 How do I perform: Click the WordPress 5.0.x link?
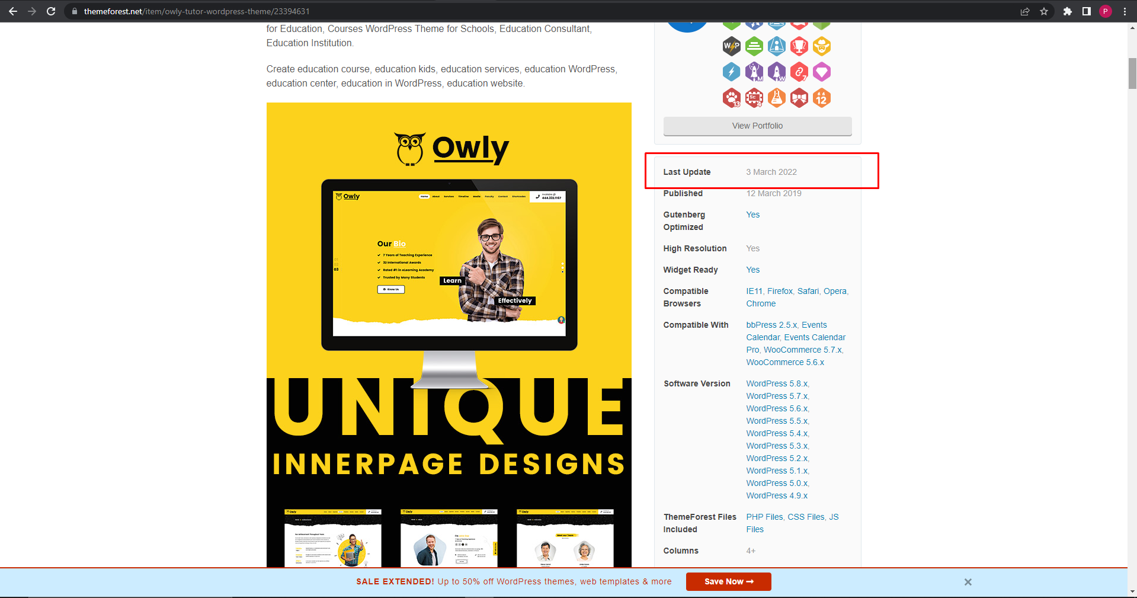777,483
